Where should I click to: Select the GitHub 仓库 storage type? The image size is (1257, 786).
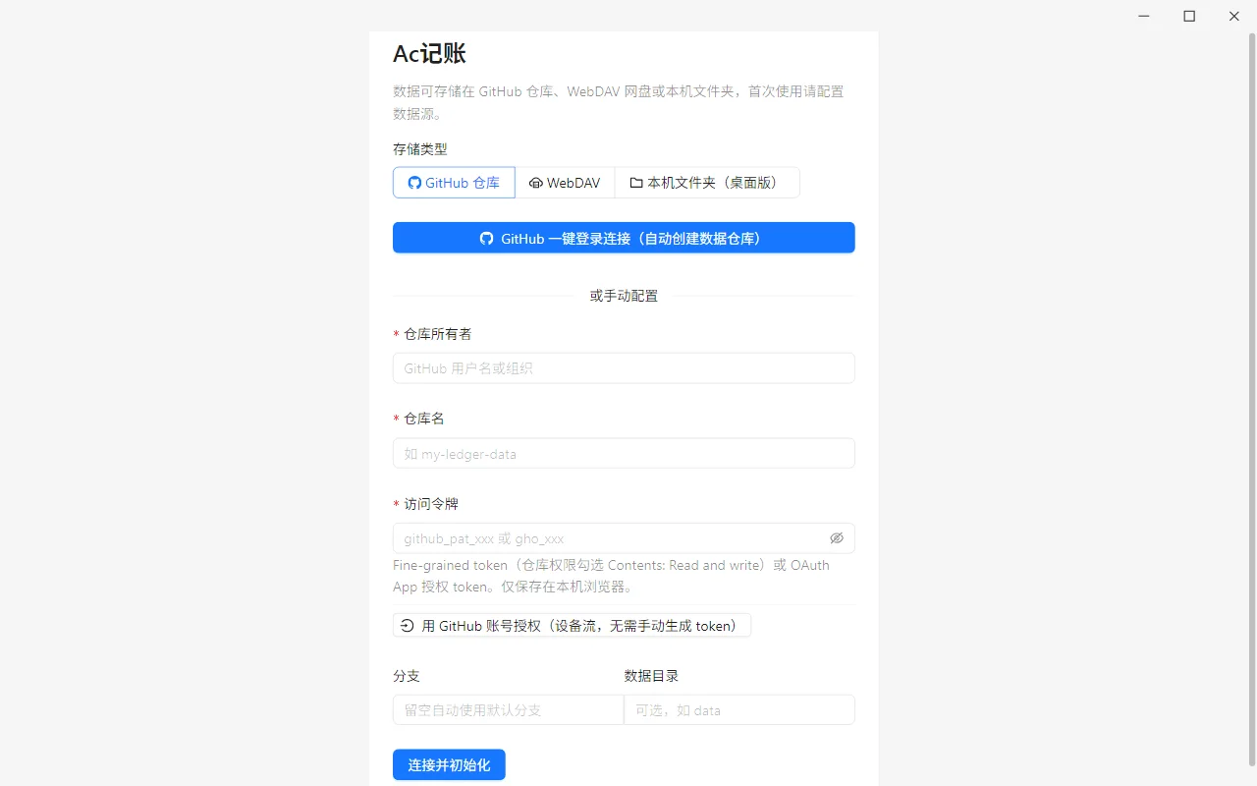point(454,183)
